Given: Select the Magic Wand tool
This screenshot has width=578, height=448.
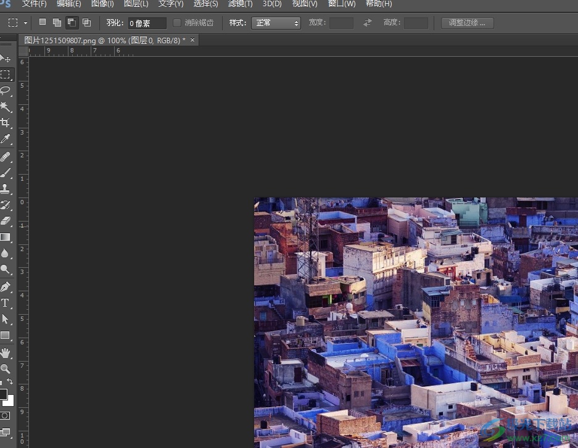Looking at the screenshot, I should point(6,107).
